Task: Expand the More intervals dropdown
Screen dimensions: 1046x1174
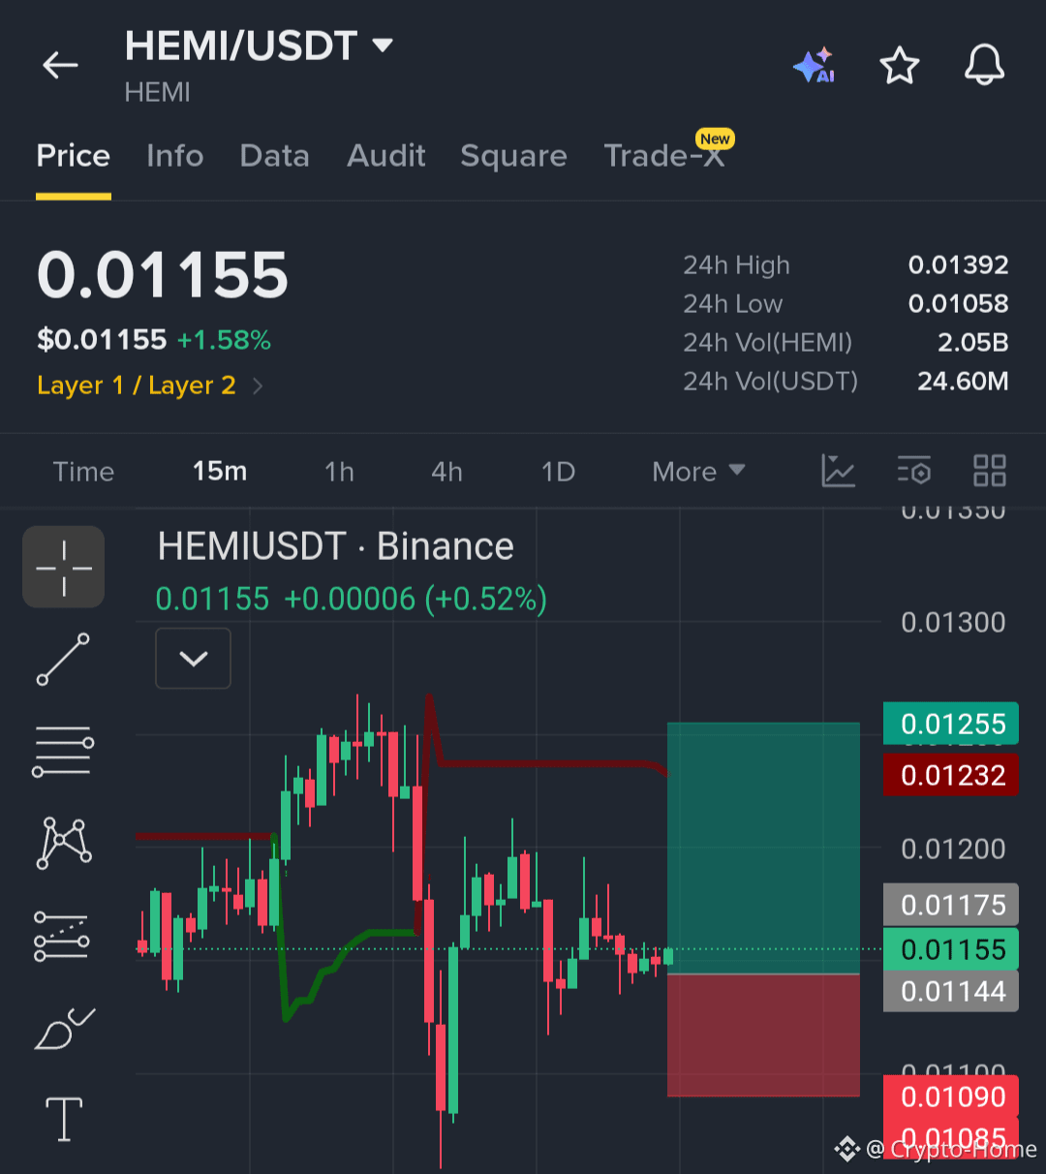Action: 698,472
